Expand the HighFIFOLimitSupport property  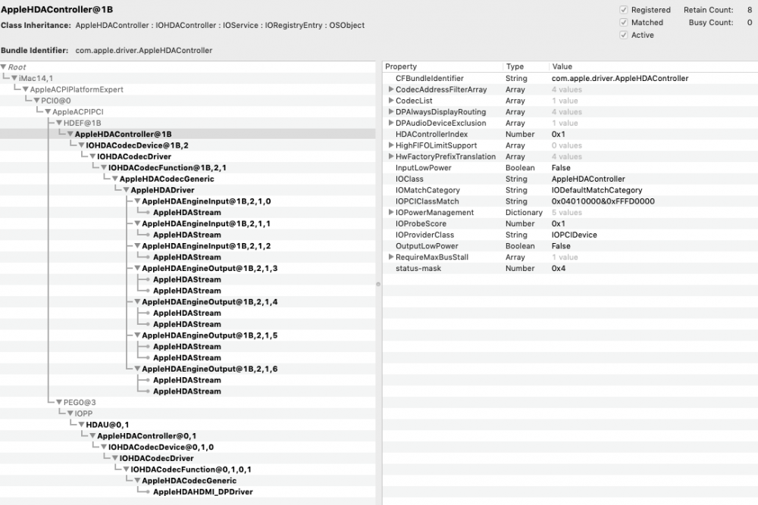[390, 145]
